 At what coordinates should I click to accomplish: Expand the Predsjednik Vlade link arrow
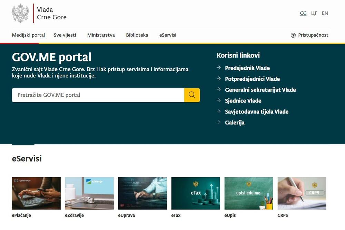click(x=218, y=68)
